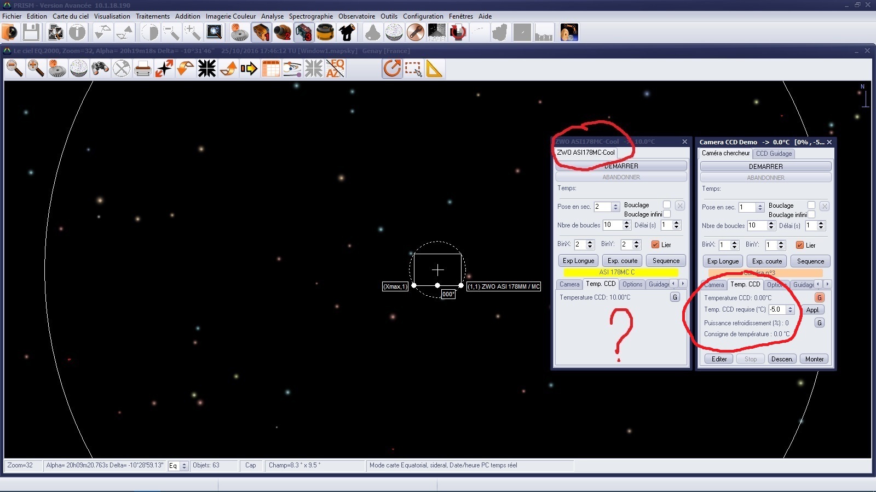Viewport: 876px width, 492px height.
Task: Click the EQ/AZ coordinate switch icon
Action: click(335, 69)
